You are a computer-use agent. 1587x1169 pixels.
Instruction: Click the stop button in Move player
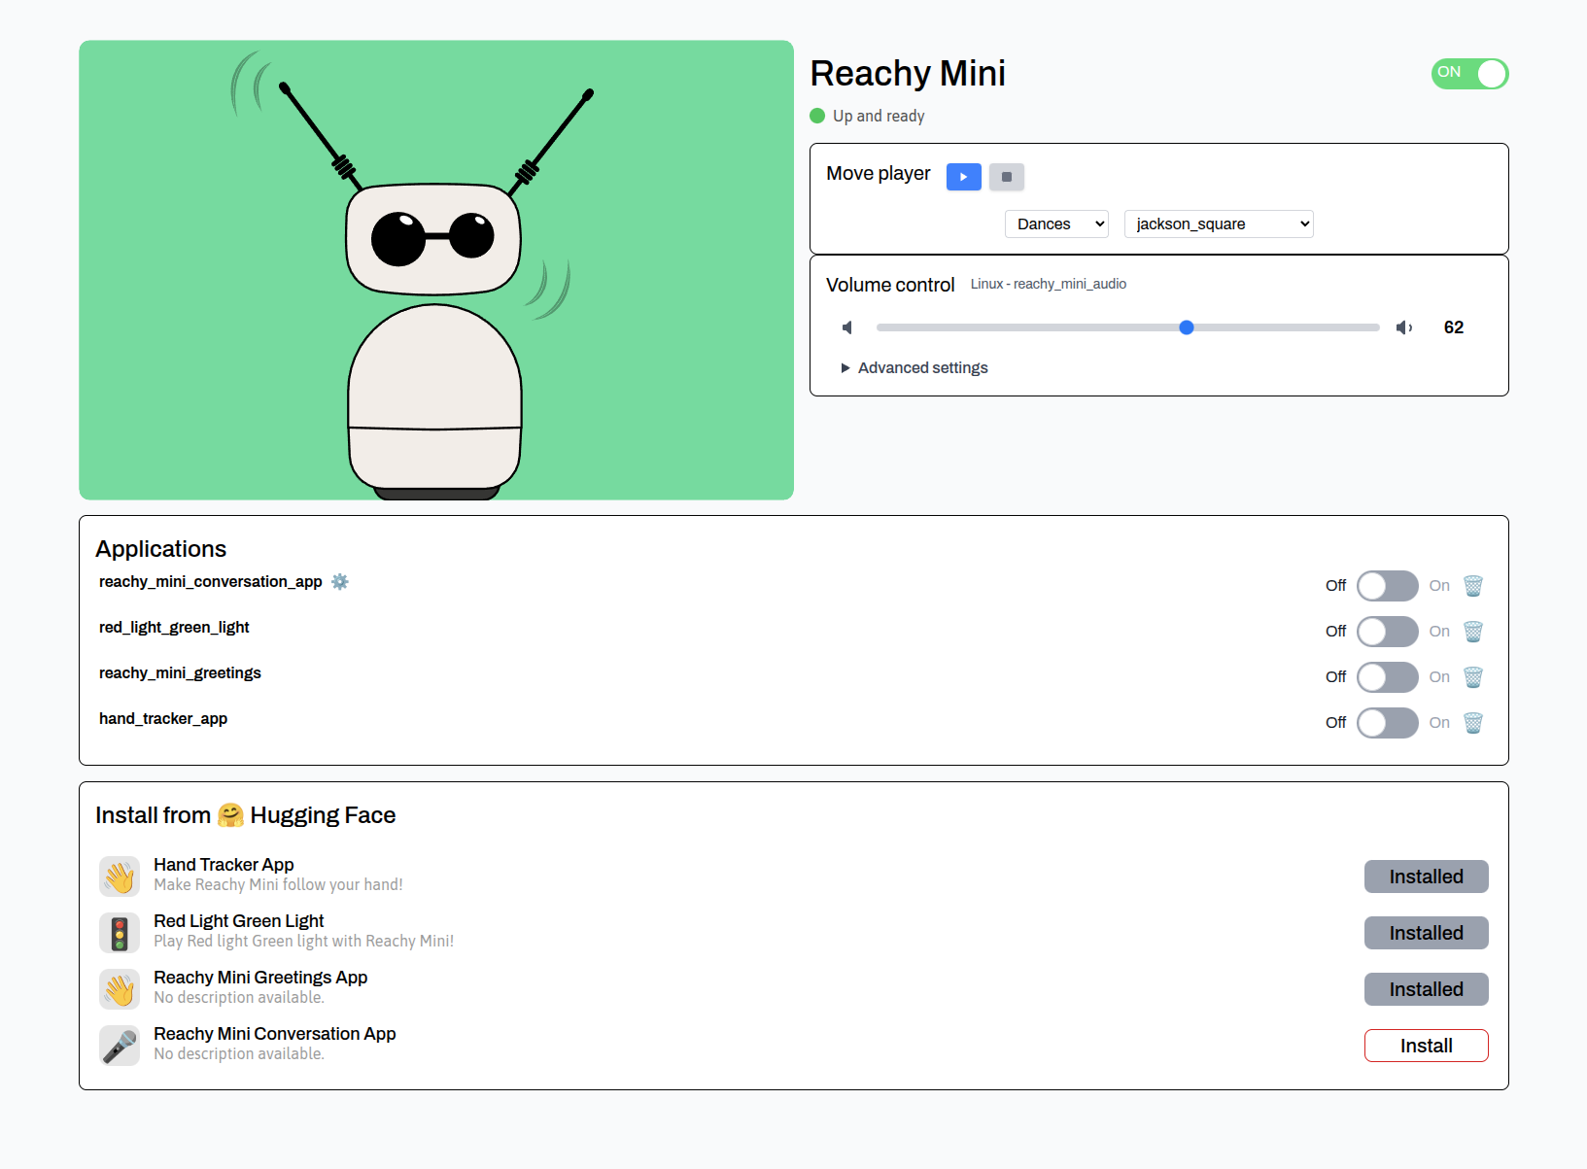coord(1006,177)
